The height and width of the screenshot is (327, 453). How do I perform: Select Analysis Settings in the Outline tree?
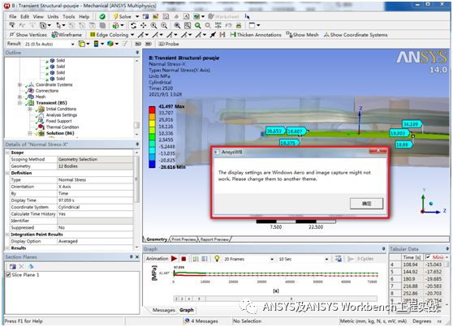click(x=62, y=115)
